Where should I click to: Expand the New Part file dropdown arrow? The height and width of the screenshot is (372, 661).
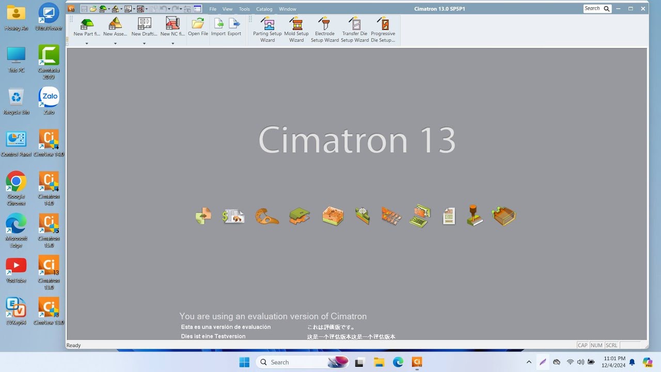(x=87, y=43)
